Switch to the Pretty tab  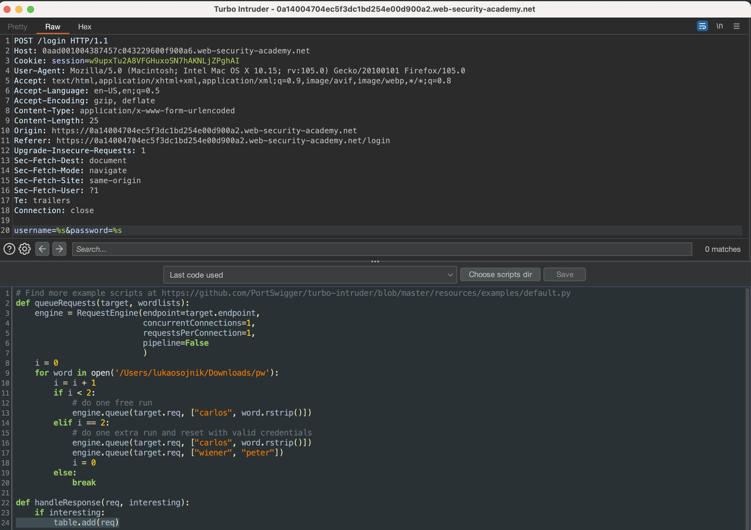[x=17, y=27]
